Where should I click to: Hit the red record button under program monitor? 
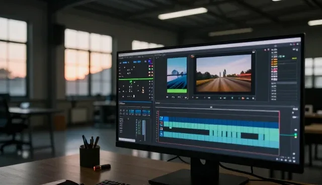click(x=243, y=99)
